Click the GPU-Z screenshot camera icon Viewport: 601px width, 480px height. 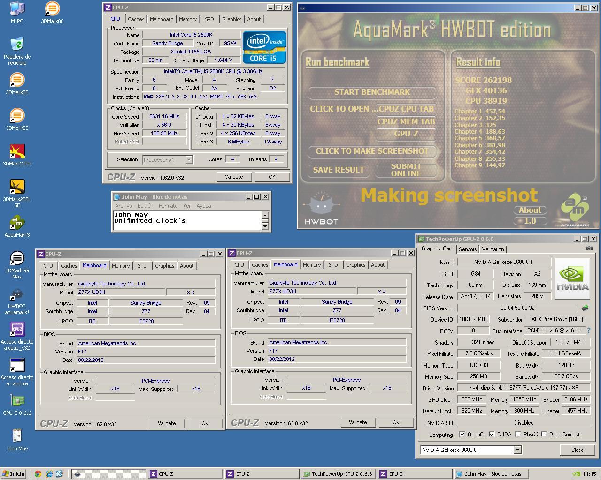tap(589, 249)
